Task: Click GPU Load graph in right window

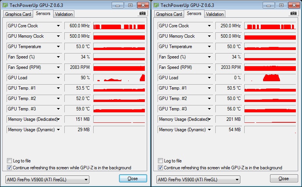Action: (270, 78)
